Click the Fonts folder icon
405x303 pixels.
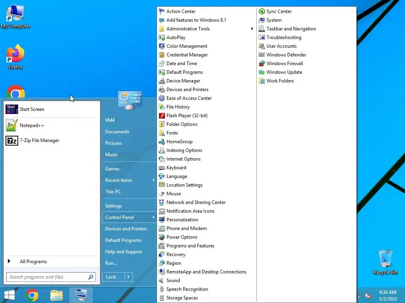(x=162, y=133)
